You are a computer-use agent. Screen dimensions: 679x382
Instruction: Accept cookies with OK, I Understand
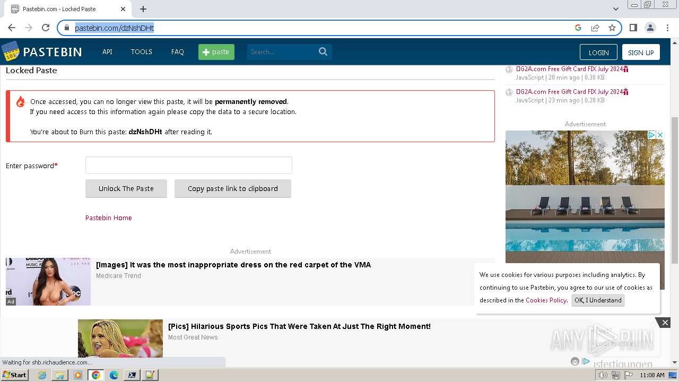(x=598, y=300)
